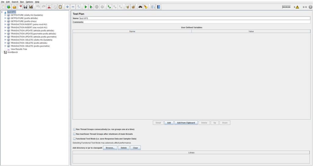Save the test plan with floppy icon
Screen dimensions: 313x166
25,7
